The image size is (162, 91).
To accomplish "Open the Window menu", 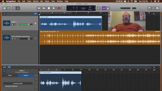I will [60, 1].
